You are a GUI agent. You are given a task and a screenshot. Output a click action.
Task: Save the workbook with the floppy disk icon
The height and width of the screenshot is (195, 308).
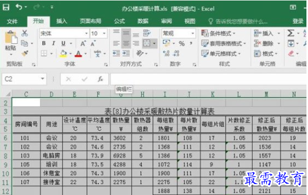[6, 7]
